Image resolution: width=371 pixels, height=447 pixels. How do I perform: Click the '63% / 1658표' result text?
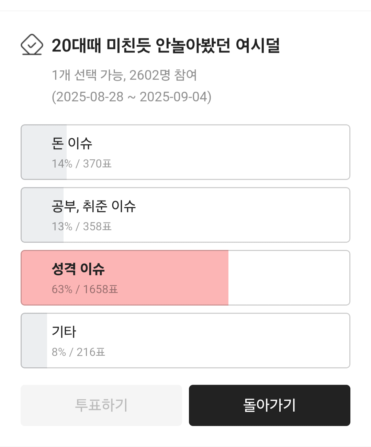85,289
